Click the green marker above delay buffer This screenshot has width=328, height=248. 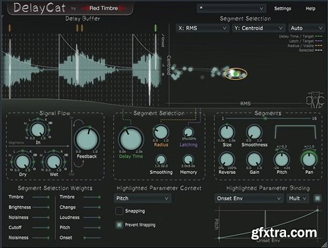coord(155,28)
